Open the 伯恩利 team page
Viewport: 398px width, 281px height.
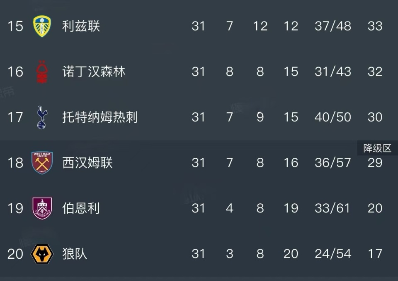pyautogui.click(x=81, y=208)
